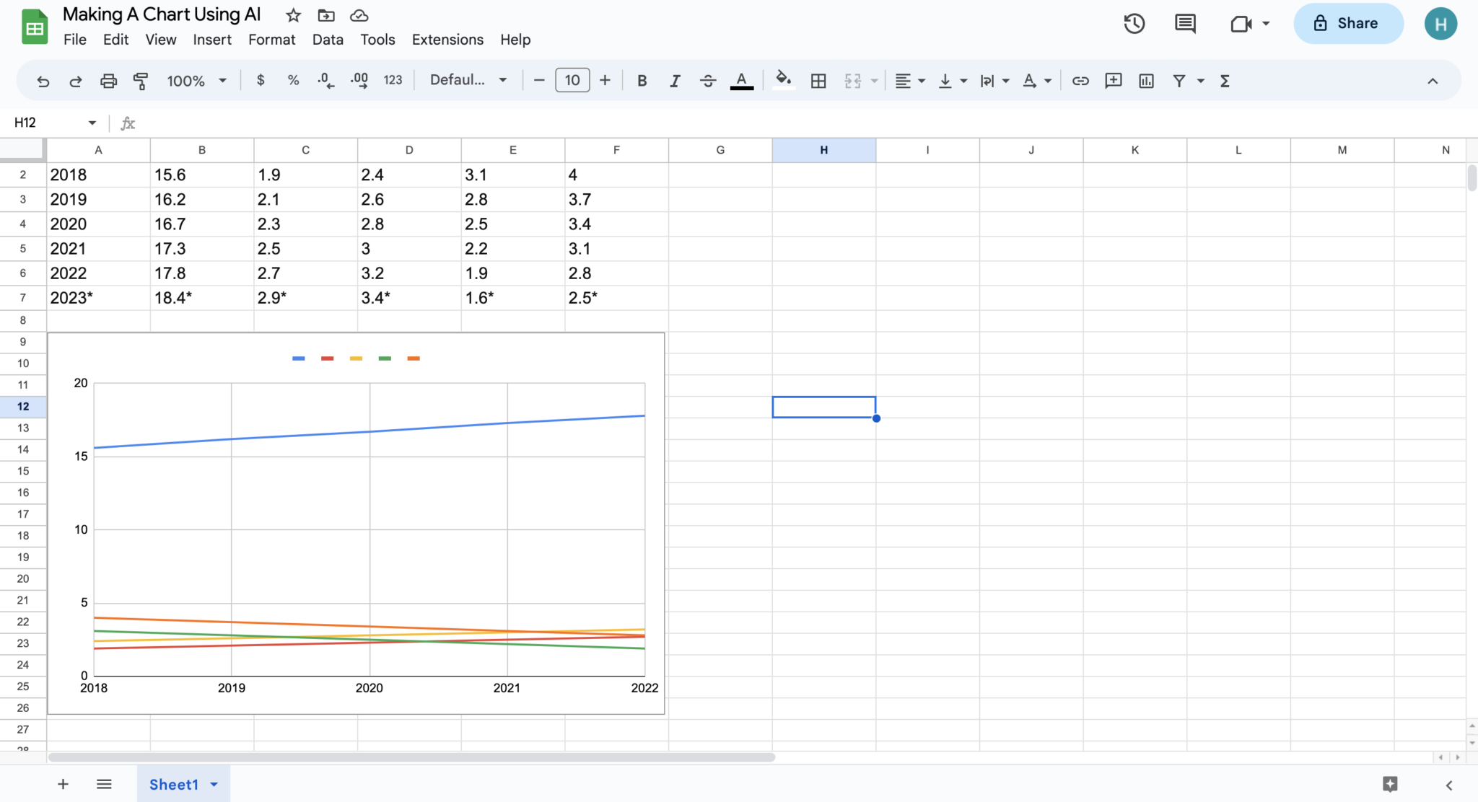This screenshot has height=802, width=1478.
Task: Toggle bold formatting
Action: coord(640,80)
